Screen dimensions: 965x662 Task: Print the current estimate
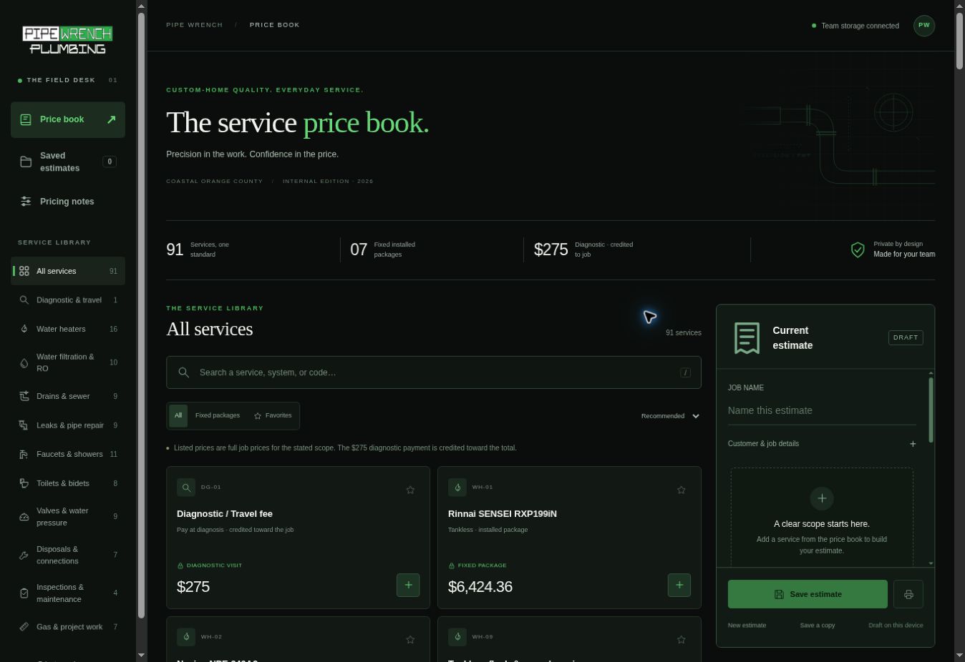tap(908, 594)
